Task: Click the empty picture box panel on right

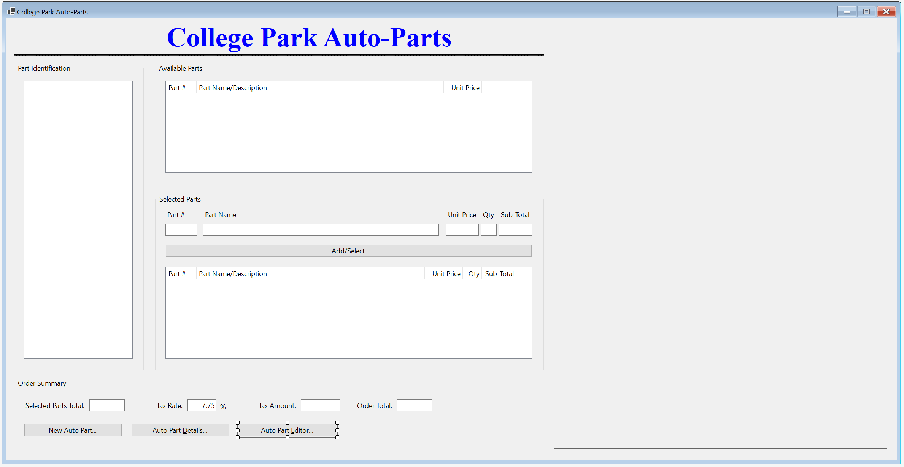Action: (720, 258)
